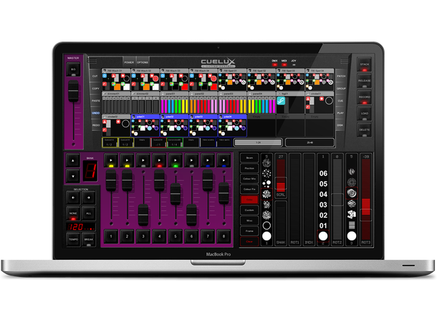Open the Position parameter group
This screenshot has width=437, height=322.
[249, 167]
